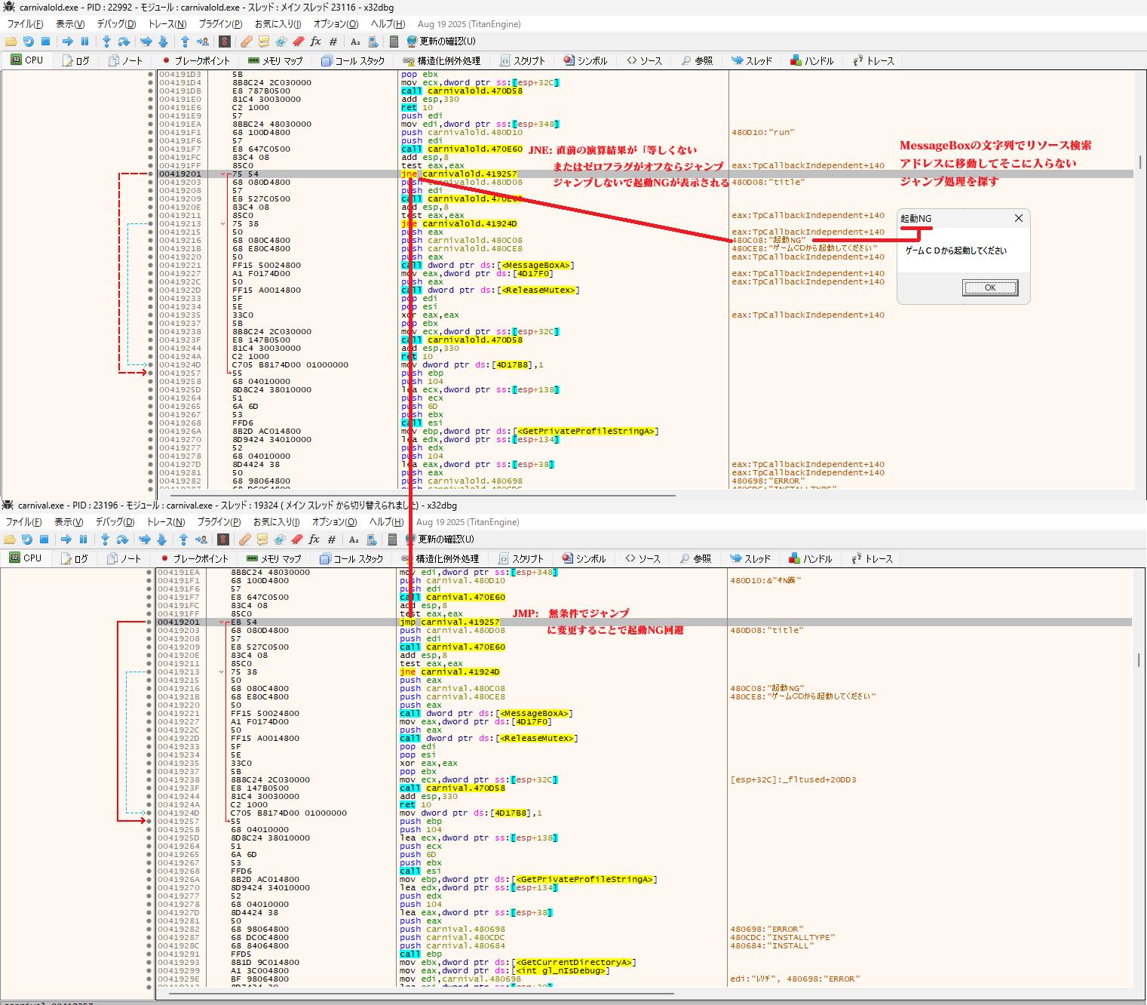The height and width of the screenshot is (1005, 1147).
Task: Click Step Into icon in carnivalold.exe toolbar
Action: point(106,41)
